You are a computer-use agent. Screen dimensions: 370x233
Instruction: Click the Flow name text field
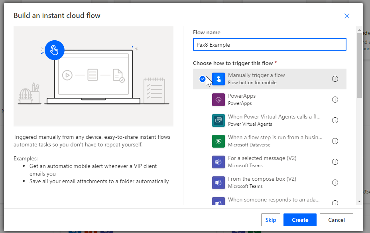(270, 45)
